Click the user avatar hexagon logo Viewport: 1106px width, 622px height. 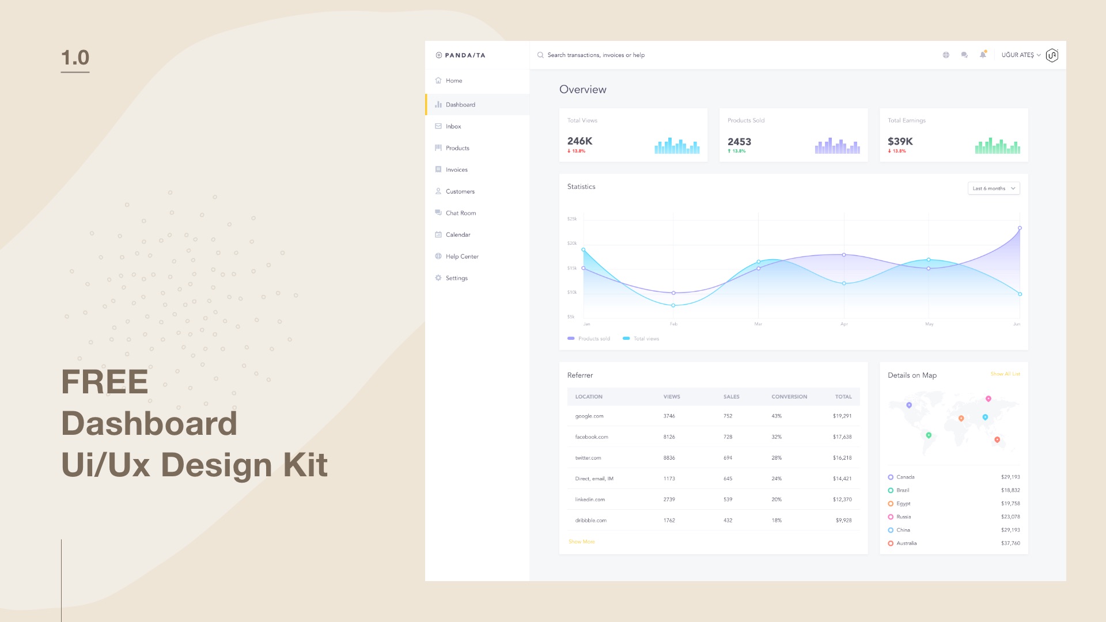[x=1052, y=55]
